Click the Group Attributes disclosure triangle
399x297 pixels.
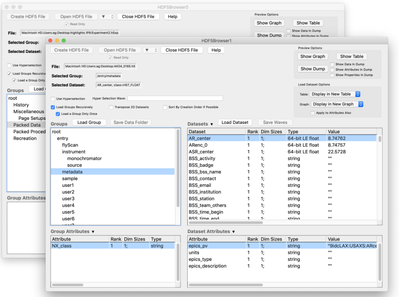93,232
